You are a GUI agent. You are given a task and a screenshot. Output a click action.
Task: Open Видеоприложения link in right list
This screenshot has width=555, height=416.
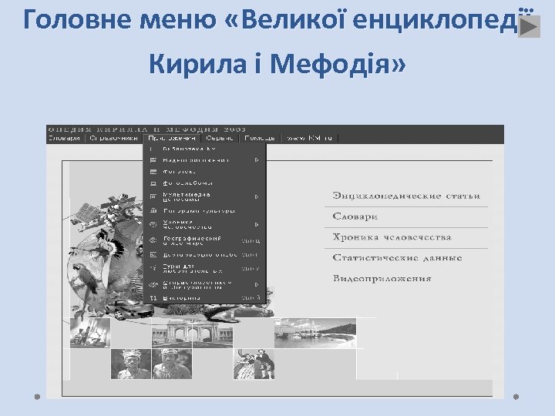point(382,278)
